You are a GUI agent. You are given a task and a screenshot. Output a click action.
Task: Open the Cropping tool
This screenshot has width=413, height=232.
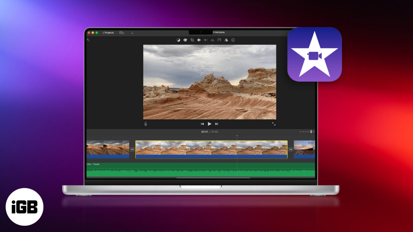pyautogui.click(x=192, y=40)
